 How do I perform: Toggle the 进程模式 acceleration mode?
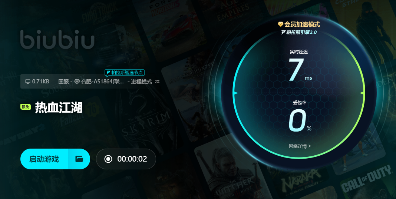tap(141, 82)
